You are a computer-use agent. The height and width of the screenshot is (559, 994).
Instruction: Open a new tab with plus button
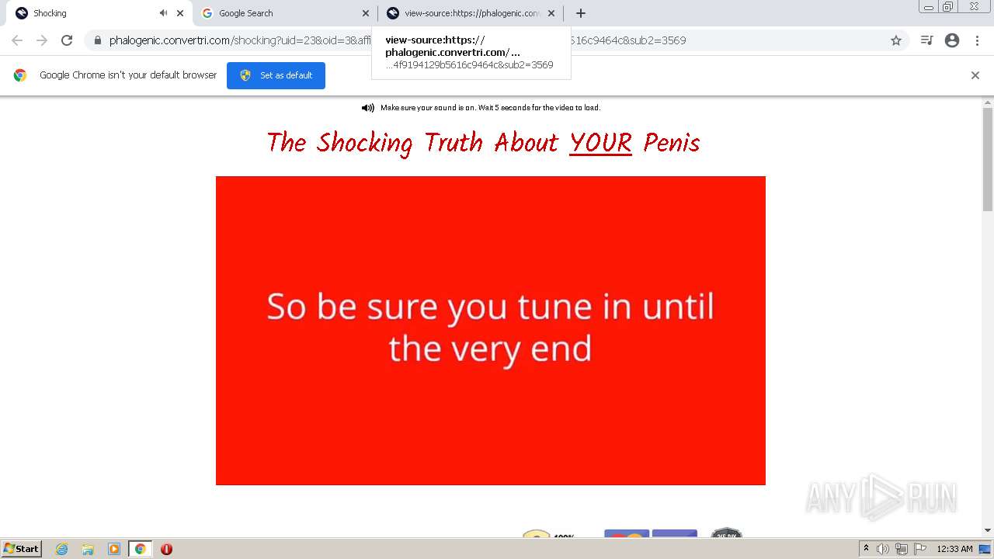580,13
